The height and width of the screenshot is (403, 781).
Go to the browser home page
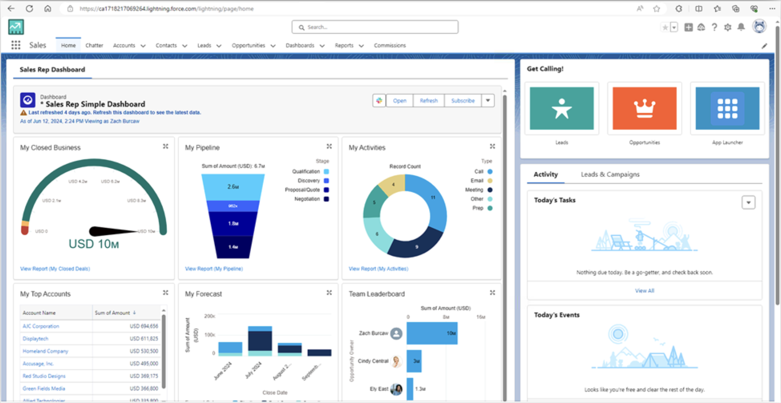(48, 8)
